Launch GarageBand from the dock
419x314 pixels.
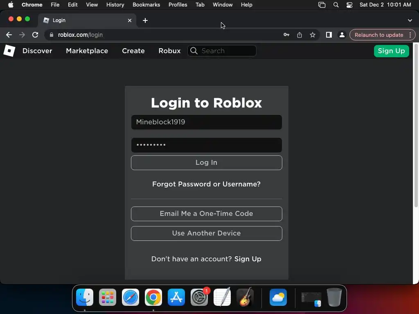(x=245, y=297)
